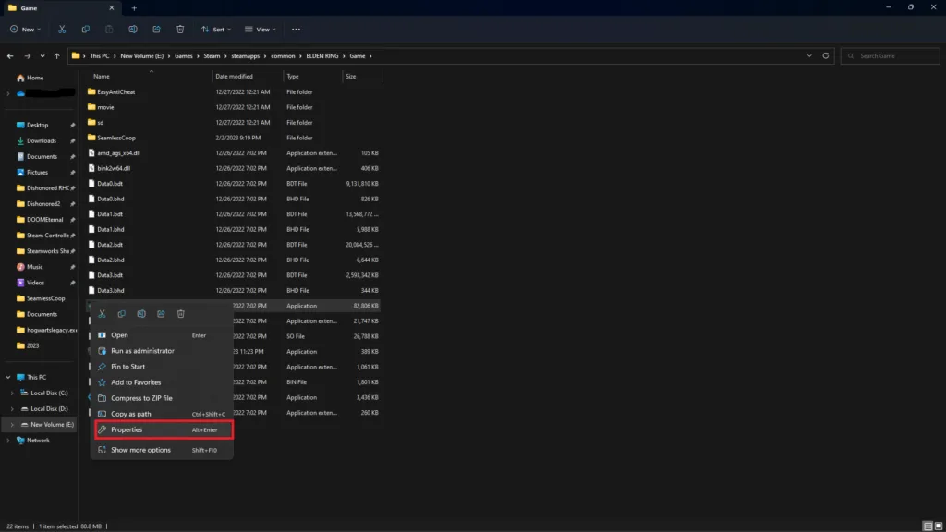The height and width of the screenshot is (532, 946).
Task: Collapse the This PC tree node
Action: (8, 378)
